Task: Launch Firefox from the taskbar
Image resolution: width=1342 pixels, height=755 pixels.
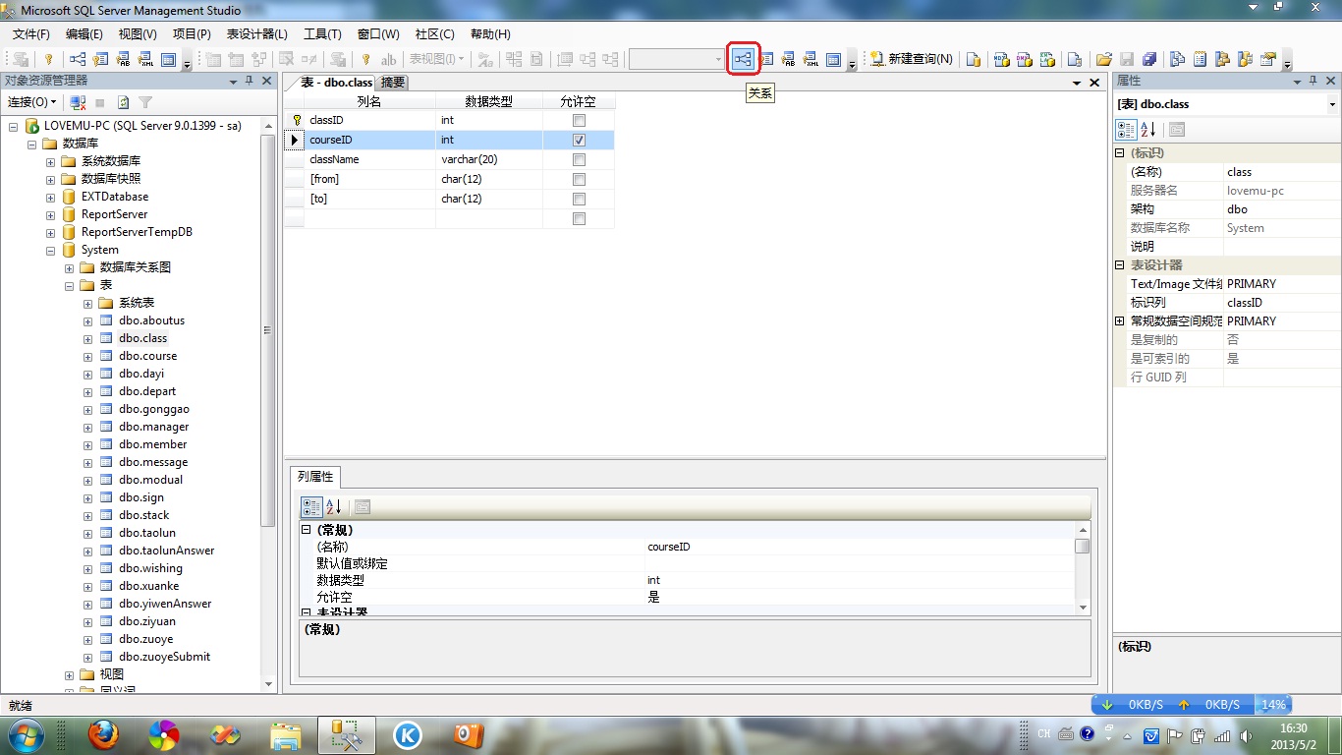Action: (x=102, y=733)
